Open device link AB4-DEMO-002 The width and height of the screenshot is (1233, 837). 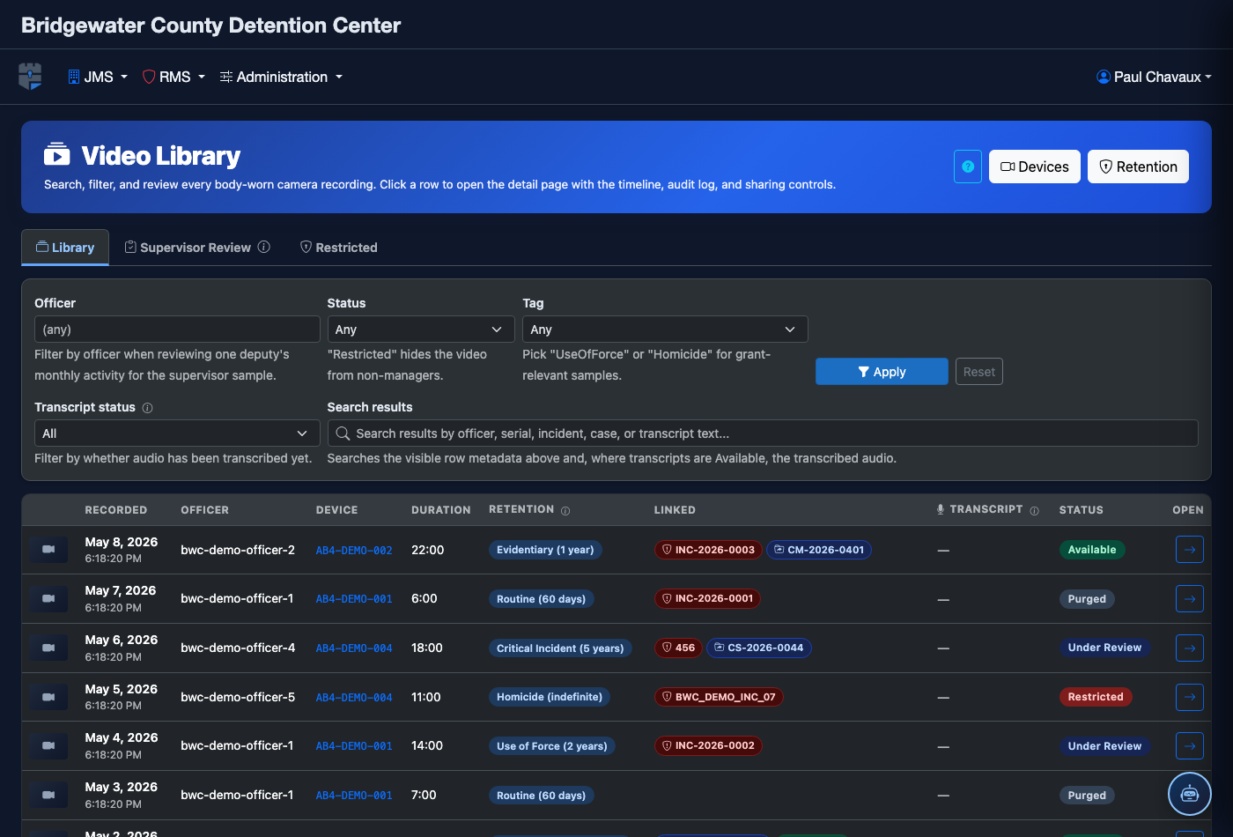(x=354, y=551)
